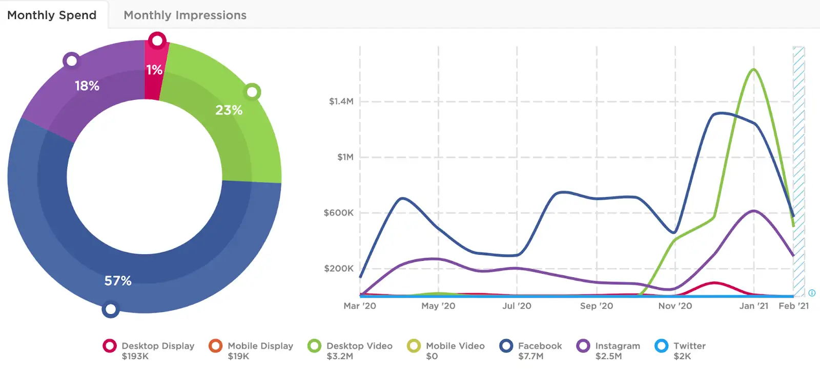Toggle Desktop Display legend circle icon
Image resolution: width=820 pixels, height=374 pixels.
click(x=110, y=346)
